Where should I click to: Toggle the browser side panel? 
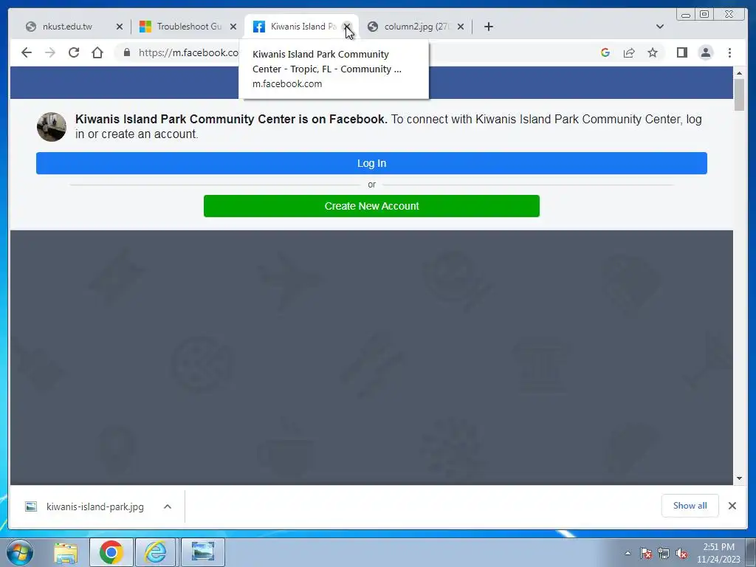click(x=681, y=52)
